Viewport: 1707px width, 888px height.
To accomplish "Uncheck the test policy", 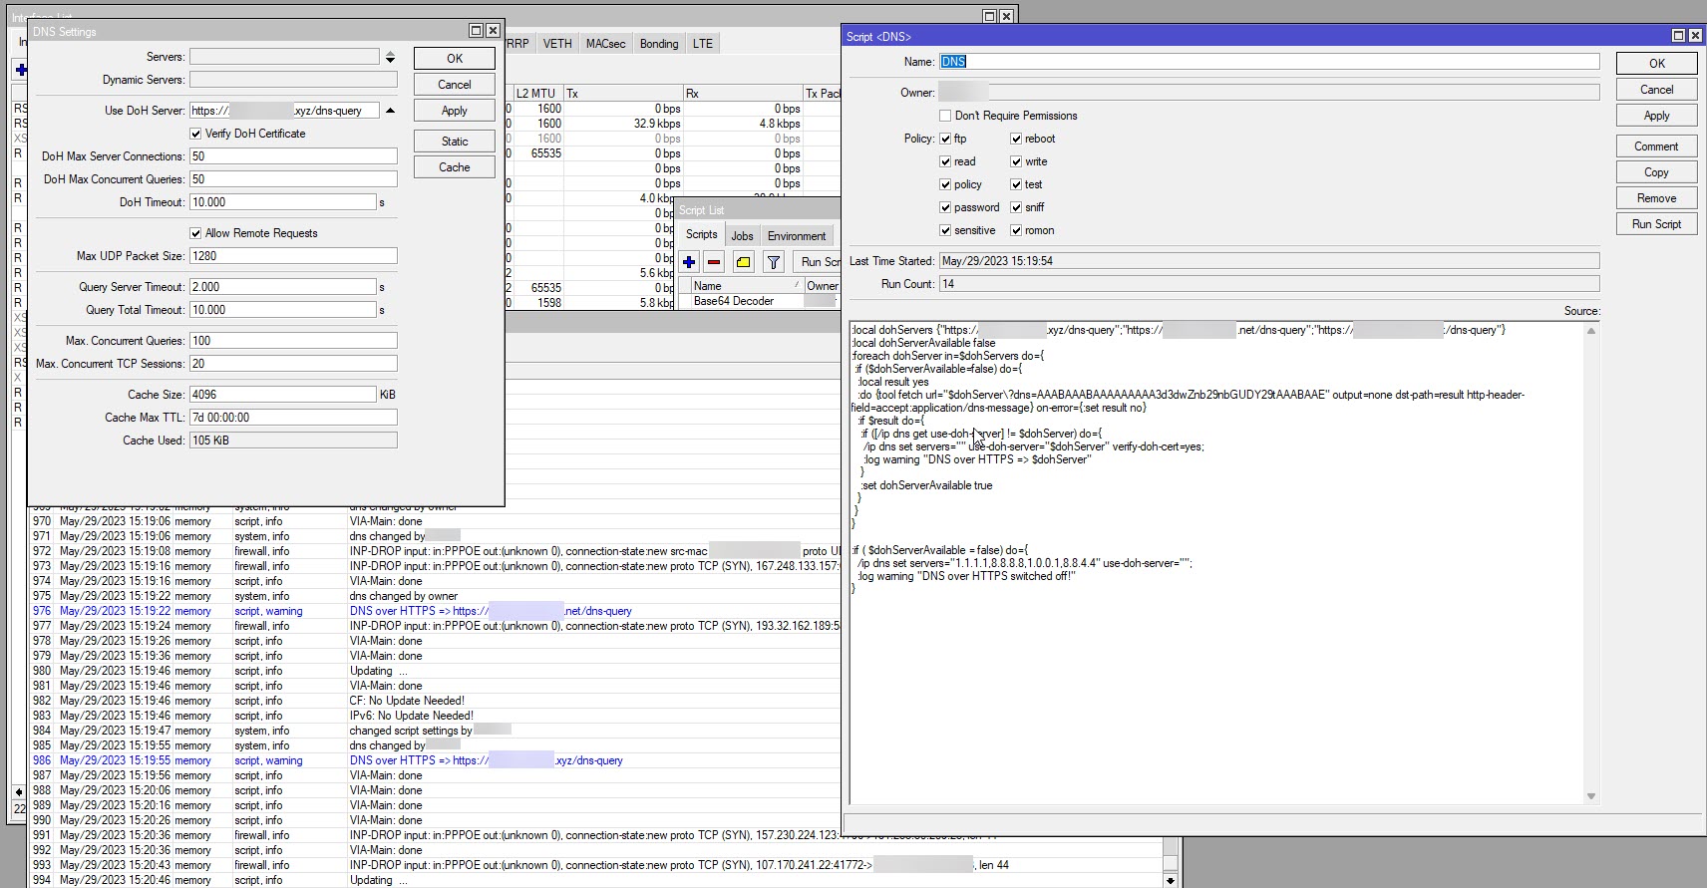I will [1016, 184].
